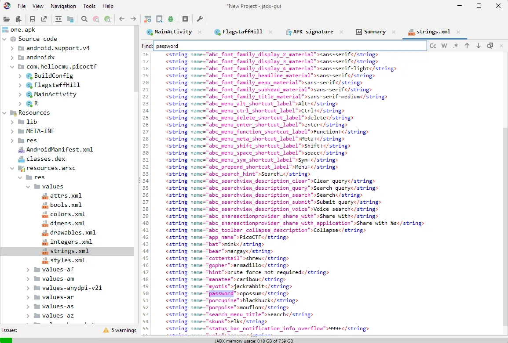Open the Log viewer toolbar icon
The image size is (508, 343).
(185, 19)
